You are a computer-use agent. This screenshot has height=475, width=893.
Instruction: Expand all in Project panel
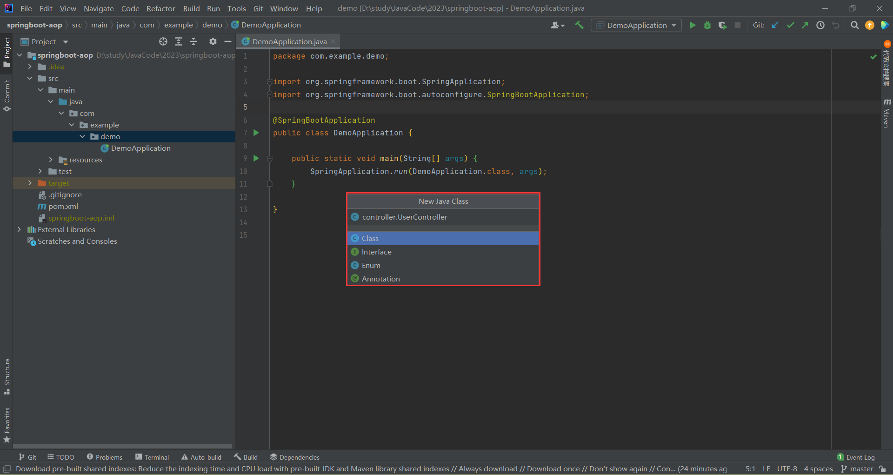179,41
